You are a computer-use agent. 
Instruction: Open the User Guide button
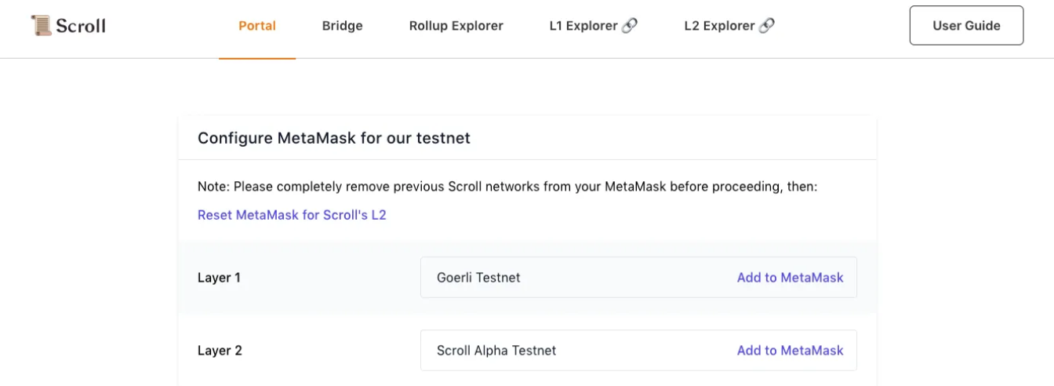[x=966, y=26]
